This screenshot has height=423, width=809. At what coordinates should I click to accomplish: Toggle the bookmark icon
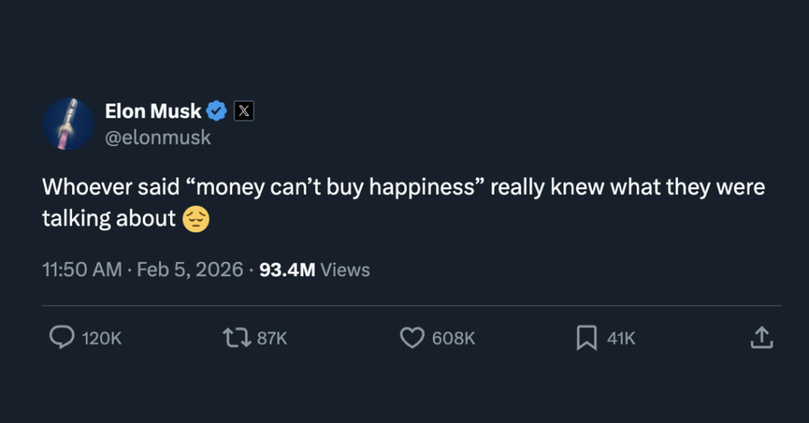click(x=586, y=338)
